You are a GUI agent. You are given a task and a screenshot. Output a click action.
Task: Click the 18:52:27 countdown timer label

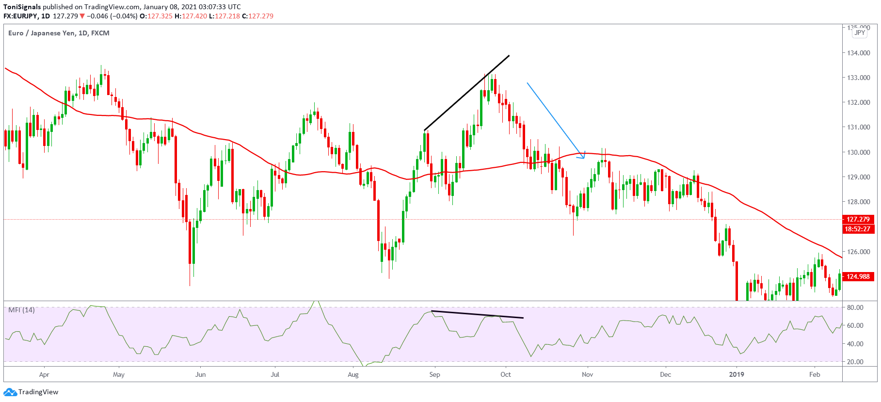(x=858, y=229)
